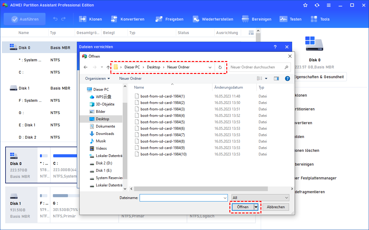The width and height of the screenshot is (369, 230).
Task: Select Disk 0 row in AOMEI list
Action: click(39, 48)
